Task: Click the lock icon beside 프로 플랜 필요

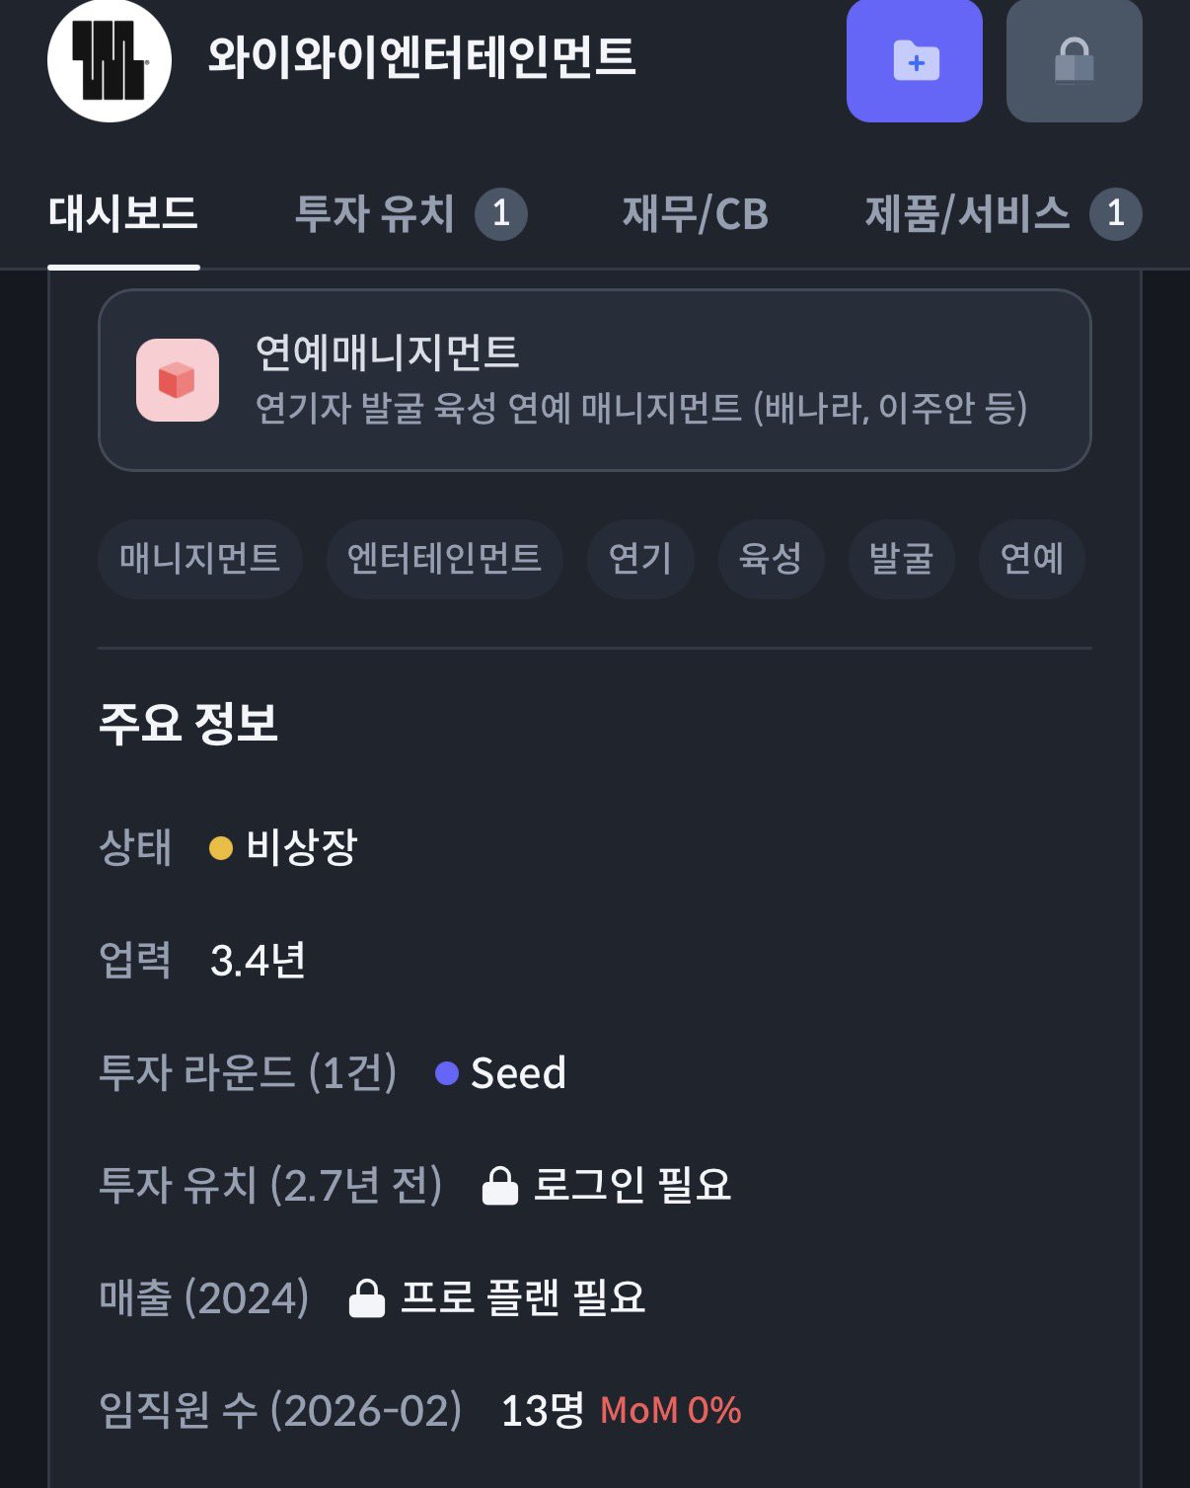Action: coord(369,1297)
